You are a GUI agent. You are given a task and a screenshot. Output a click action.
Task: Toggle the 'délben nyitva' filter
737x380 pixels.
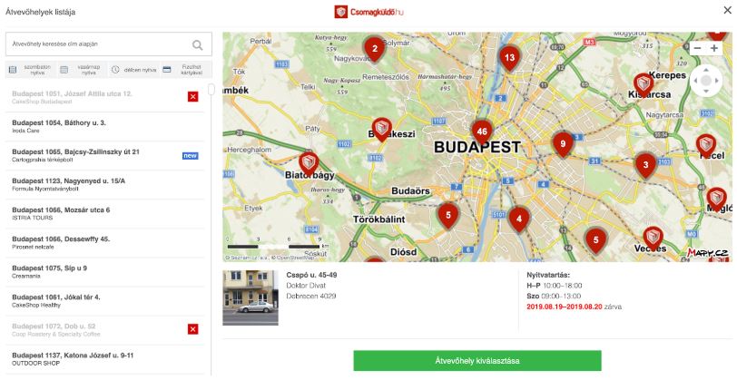point(134,70)
